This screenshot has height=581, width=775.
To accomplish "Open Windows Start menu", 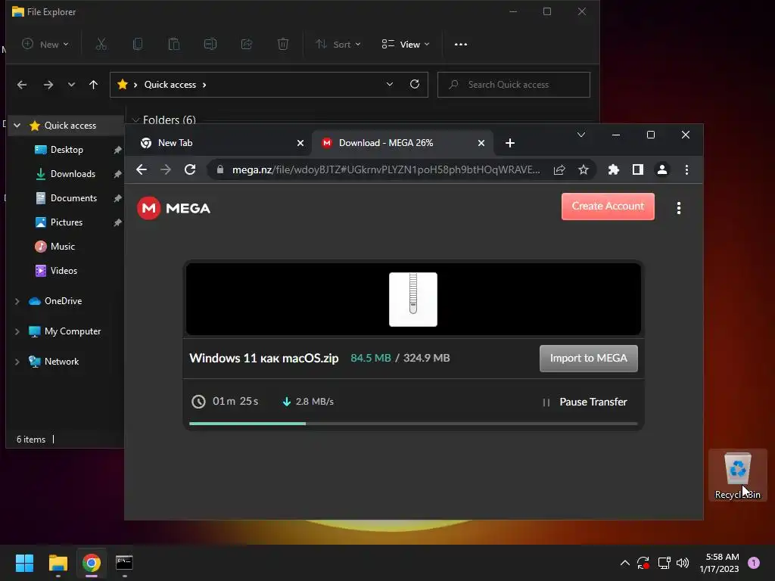I will pyautogui.click(x=24, y=563).
